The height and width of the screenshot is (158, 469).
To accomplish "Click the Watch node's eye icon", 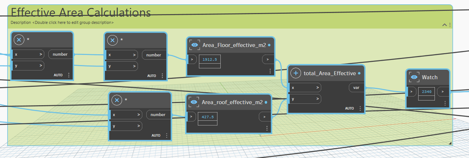I will coord(414,77).
